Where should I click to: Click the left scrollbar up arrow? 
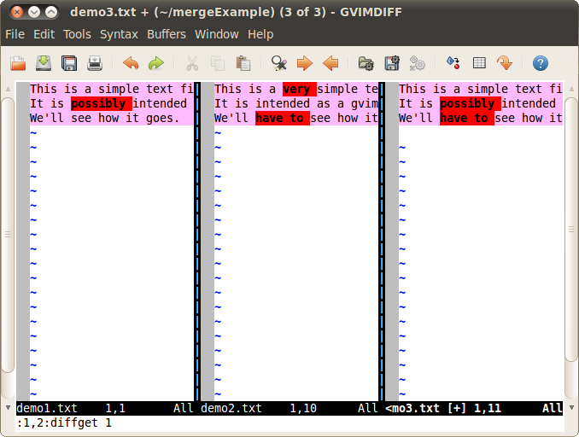tap(8, 89)
